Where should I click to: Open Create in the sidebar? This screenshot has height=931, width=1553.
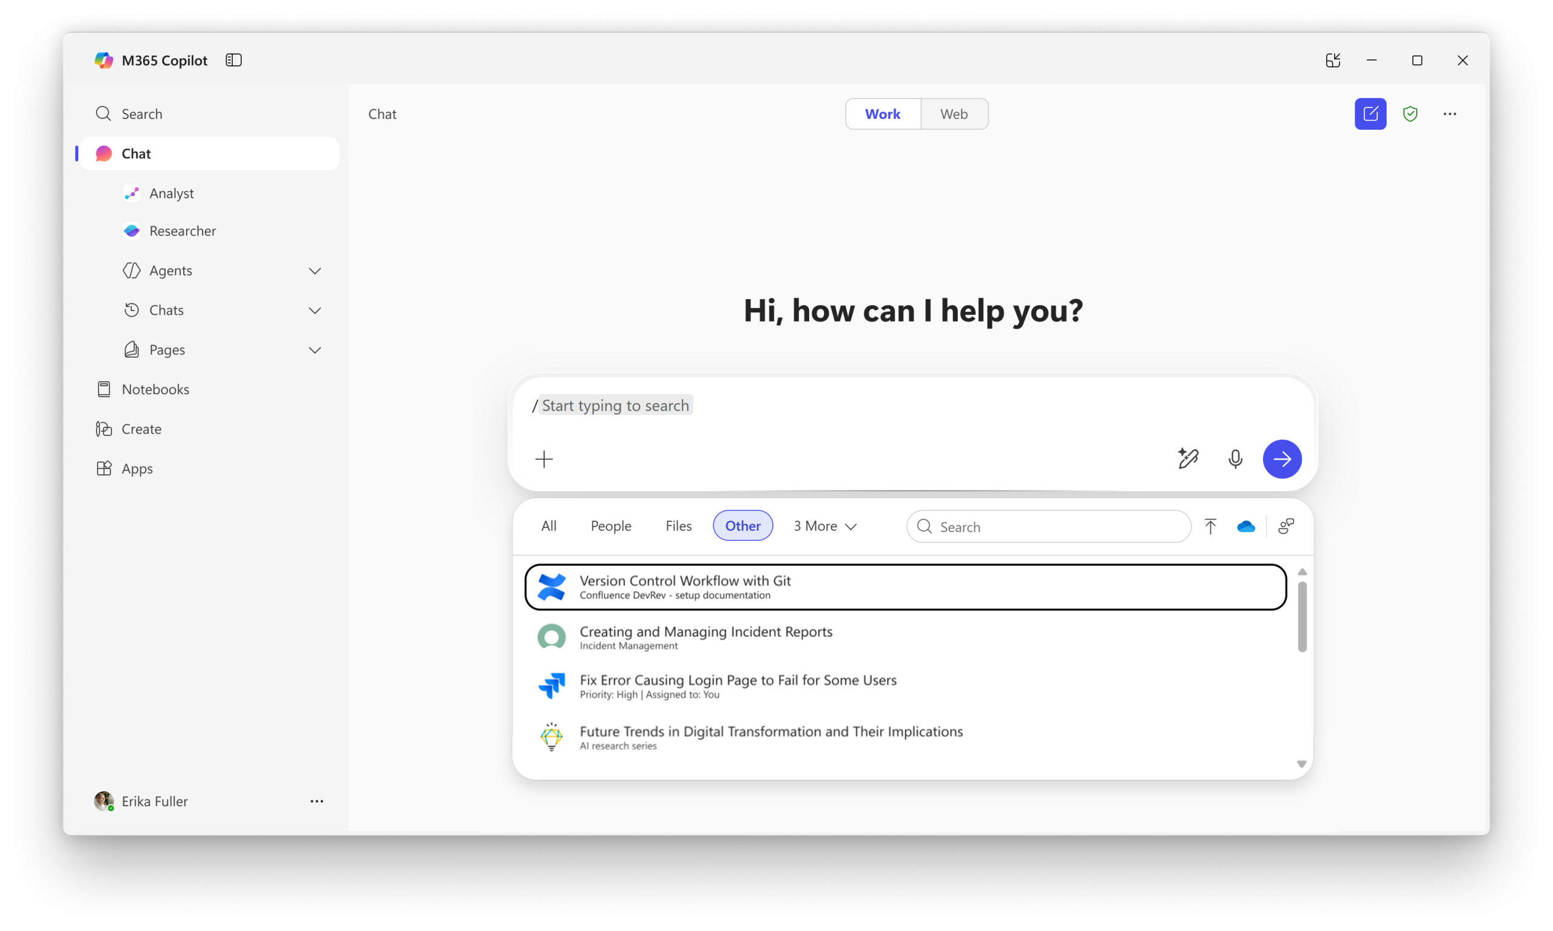pyautogui.click(x=209, y=428)
